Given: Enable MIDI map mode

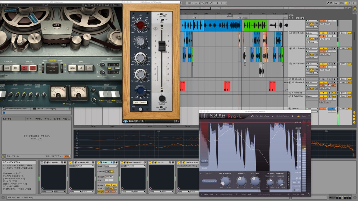Looking at the screenshot, I should [x=342, y=3].
